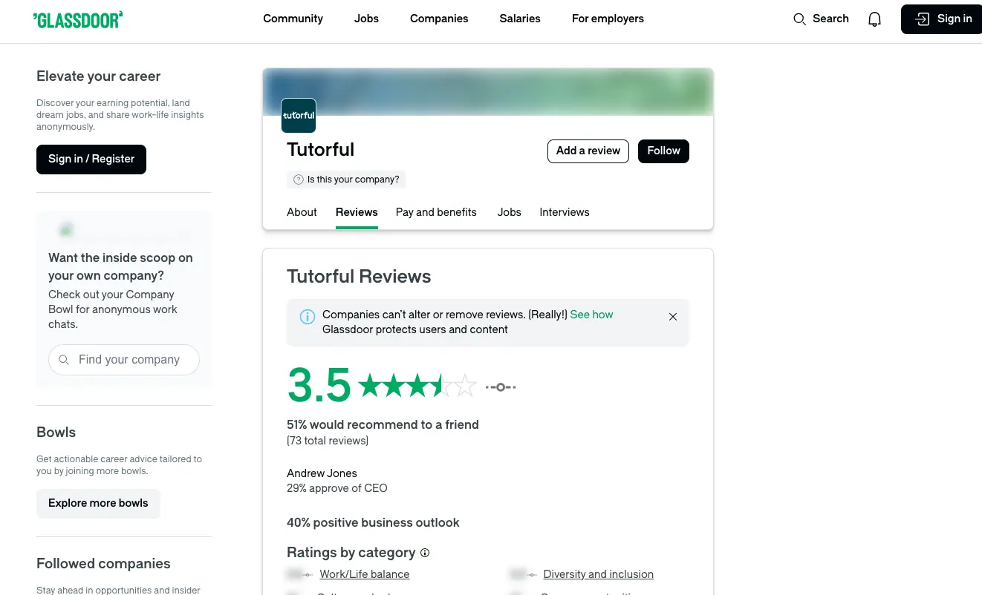Viewport: 982px width, 595px height.
Task: Follow the Tutorful company
Action: point(663,151)
